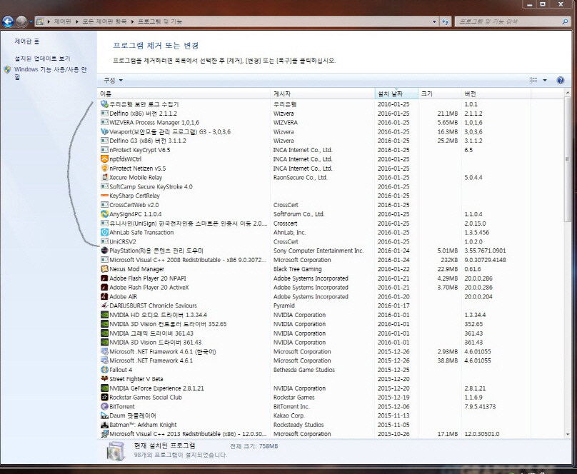Select the AnySign4PC 1.1.0.4 icon

tap(104, 214)
